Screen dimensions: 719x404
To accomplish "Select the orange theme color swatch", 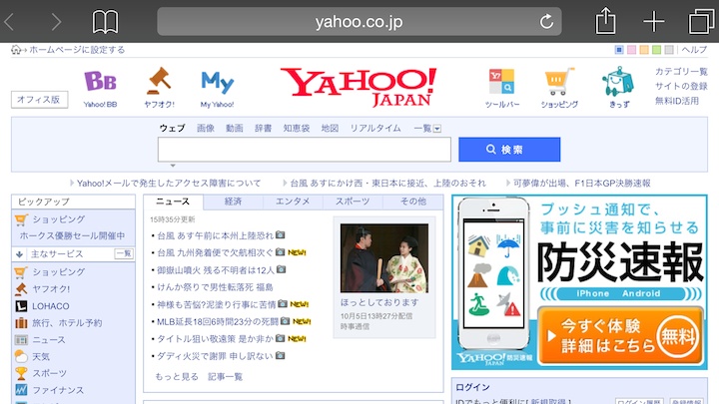I will pyautogui.click(x=644, y=50).
